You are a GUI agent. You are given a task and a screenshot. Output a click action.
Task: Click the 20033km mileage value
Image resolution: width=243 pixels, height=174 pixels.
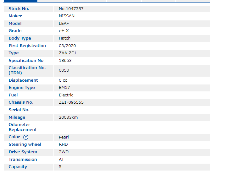tap(68, 117)
